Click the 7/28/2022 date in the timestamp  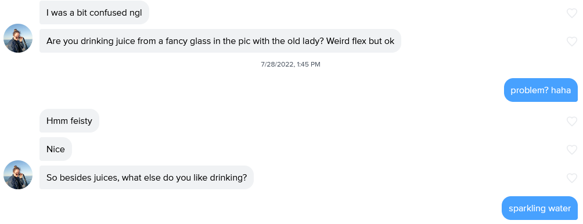[x=277, y=64]
